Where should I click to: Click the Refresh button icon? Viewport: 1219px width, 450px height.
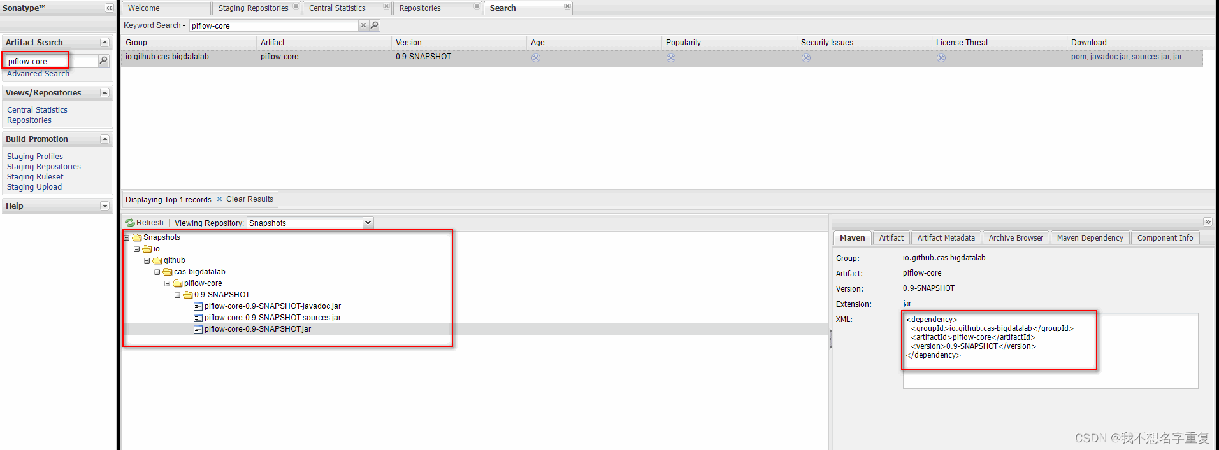coord(130,223)
